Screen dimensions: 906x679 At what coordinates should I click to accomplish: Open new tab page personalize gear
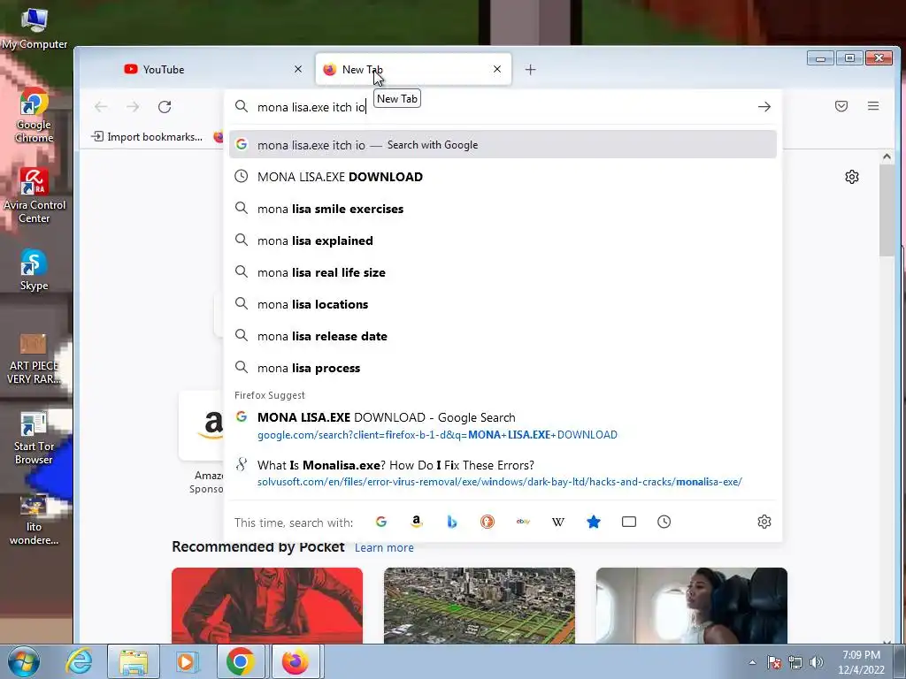point(852,177)
